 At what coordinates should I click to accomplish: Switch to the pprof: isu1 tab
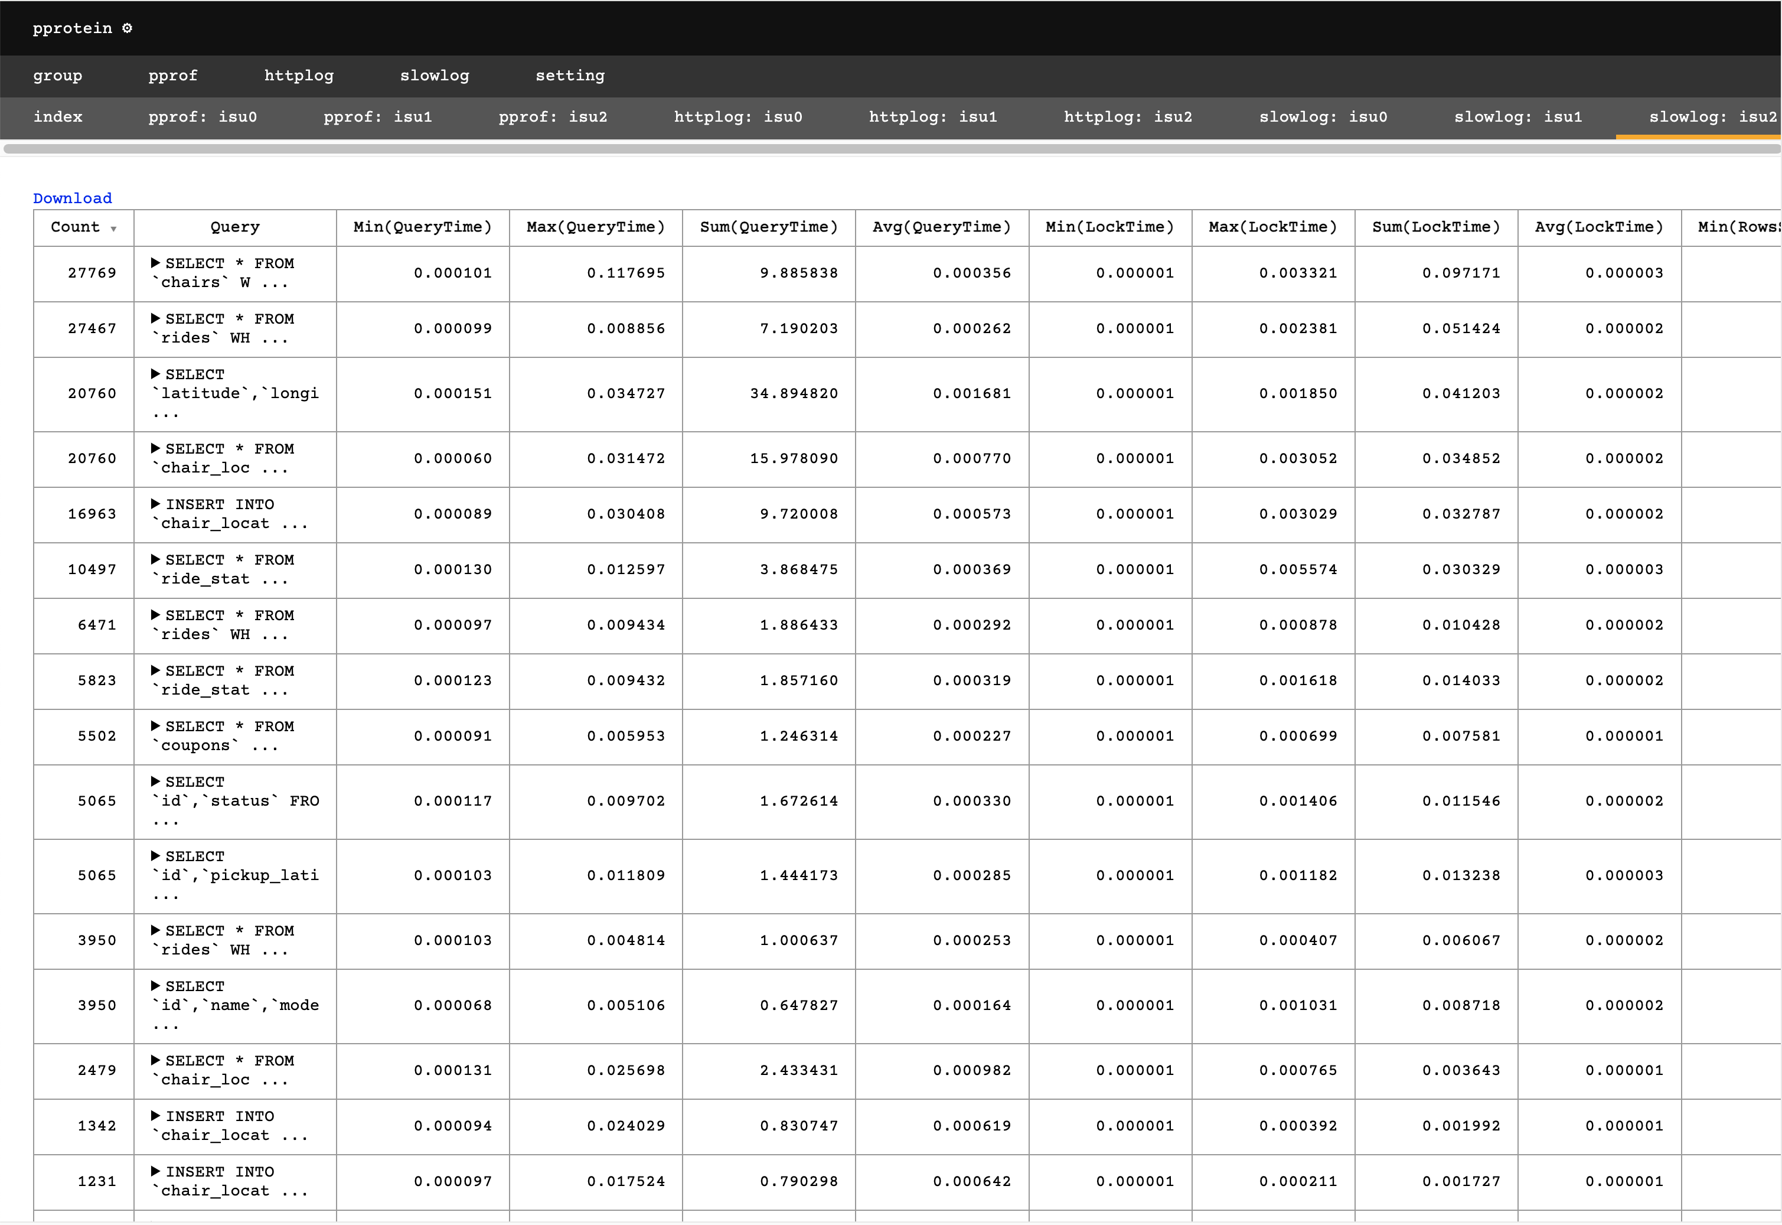[x=377, y=117]
